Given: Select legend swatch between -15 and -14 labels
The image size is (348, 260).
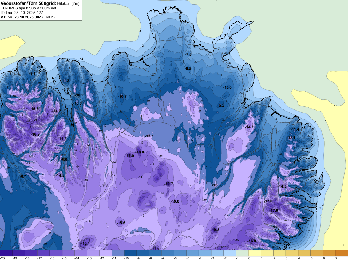Looking at the screenshot, I should [x=68, y=253].
